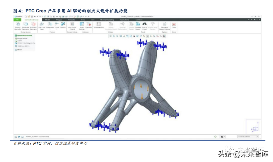The image size is (273, 162).
Task: Click the Undo icon in quick access toolbar
Action: click(x=35, y=16)
